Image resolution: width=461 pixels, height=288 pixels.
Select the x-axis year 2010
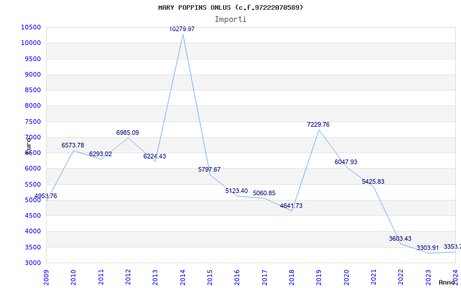[x=74, y=278]
